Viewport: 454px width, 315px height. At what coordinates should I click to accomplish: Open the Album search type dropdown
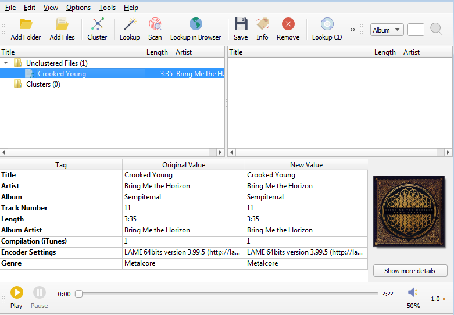[387, 30]
